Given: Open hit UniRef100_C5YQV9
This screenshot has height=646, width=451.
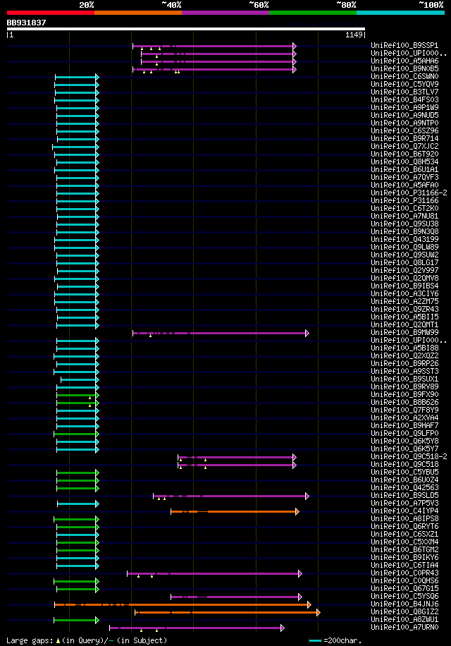Looking at the screenshot, I should tap(404, 84).
